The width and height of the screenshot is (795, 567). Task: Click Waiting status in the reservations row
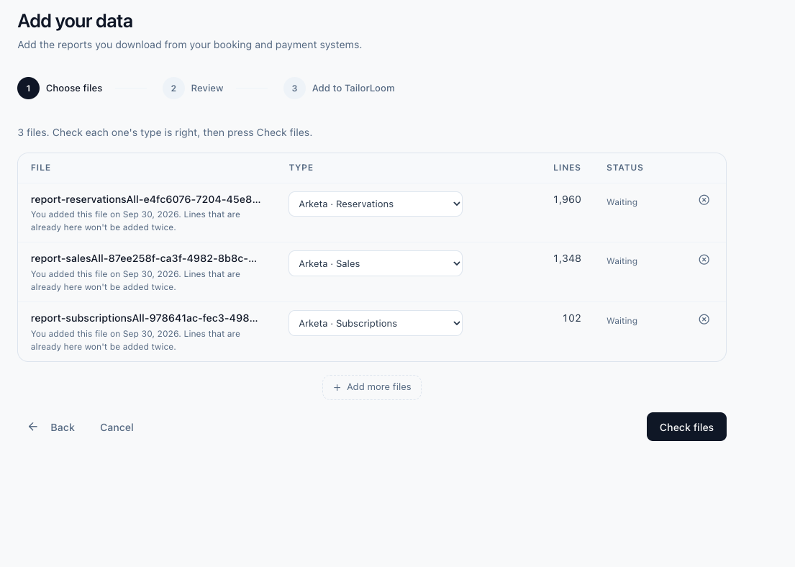[622, 202]
